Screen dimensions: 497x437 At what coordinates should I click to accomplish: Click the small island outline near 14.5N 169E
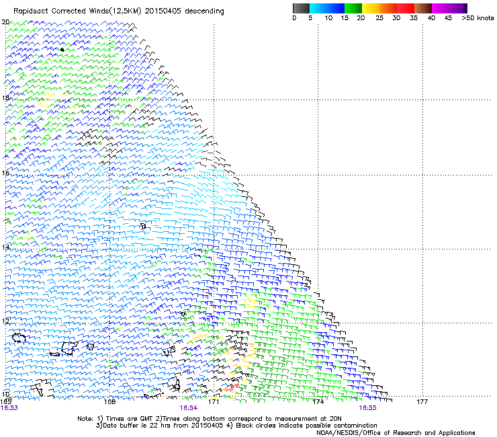click(143, 227)
